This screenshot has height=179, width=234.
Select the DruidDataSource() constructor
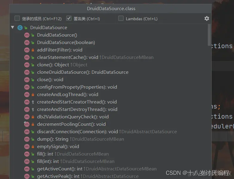pyautogui.click(x=57, y=35)
